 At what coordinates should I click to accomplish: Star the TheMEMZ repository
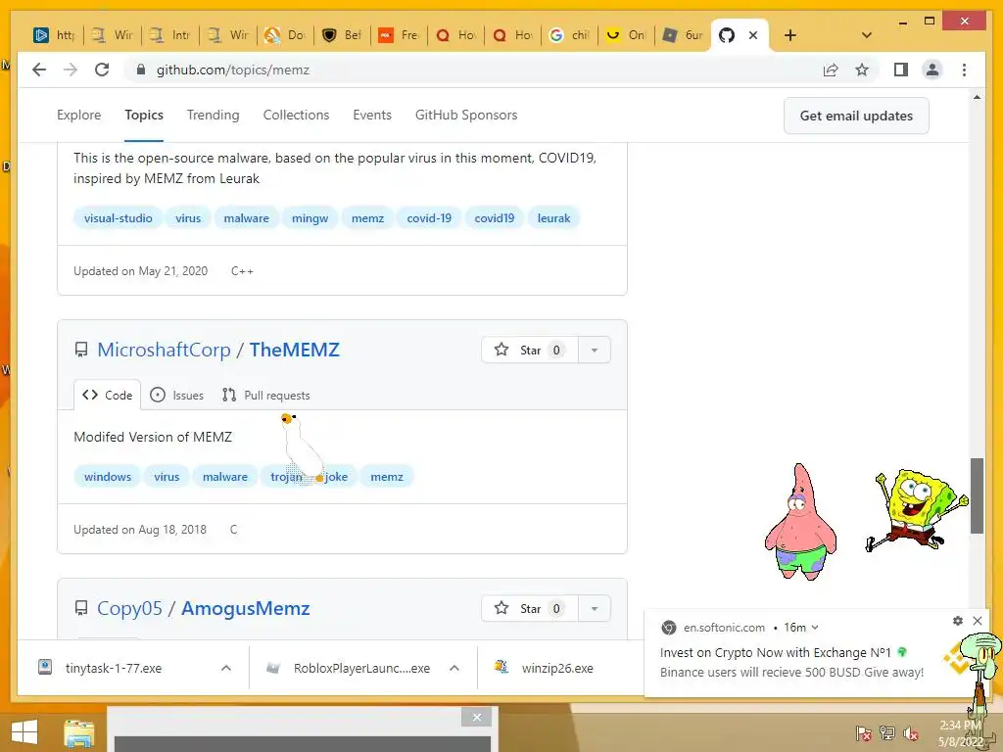tap(530, 350)
